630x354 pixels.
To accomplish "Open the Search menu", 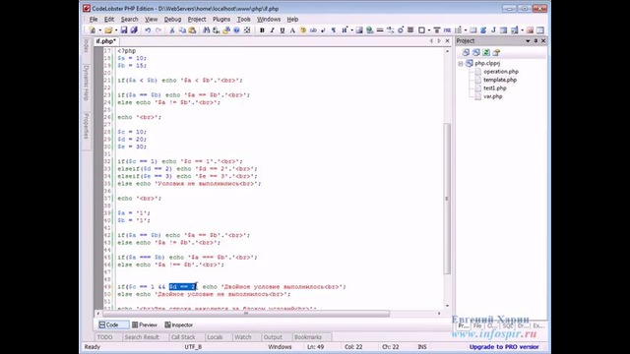I will pos(129,20).
